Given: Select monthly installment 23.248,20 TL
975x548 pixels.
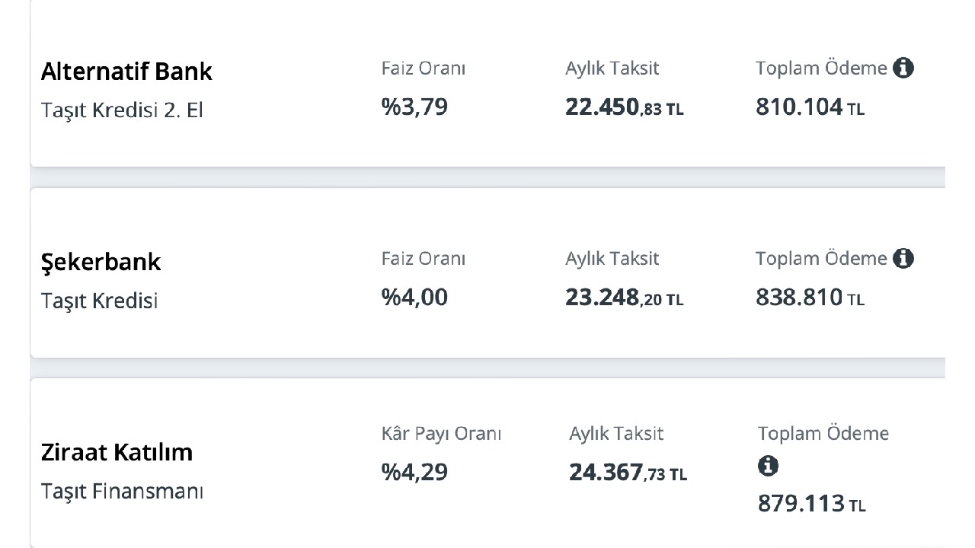Looking at the screenshot, I should click(625, 298).
